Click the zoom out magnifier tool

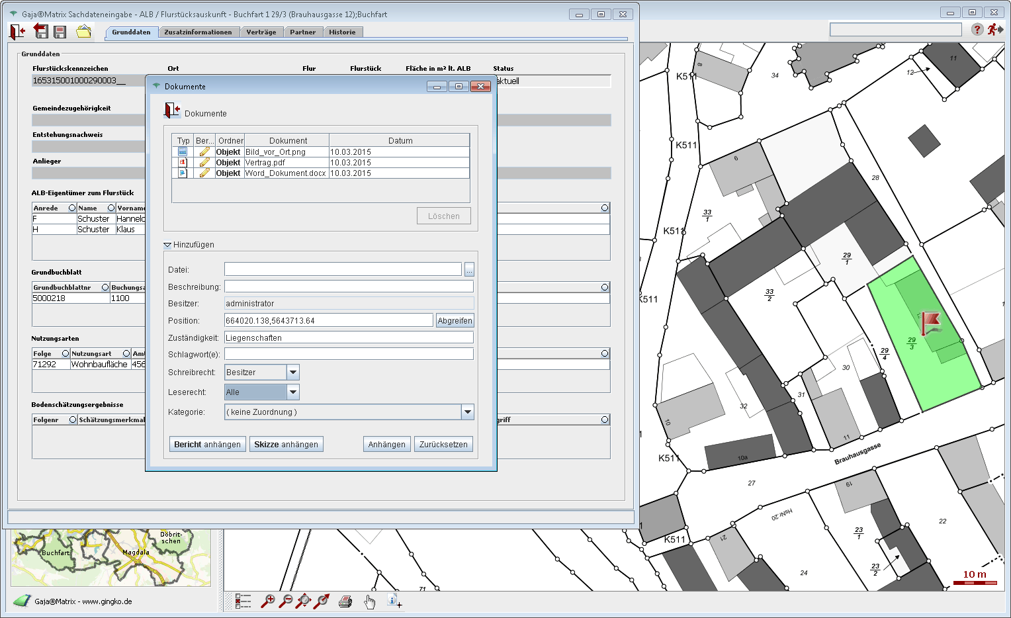[x=286, y=601]
